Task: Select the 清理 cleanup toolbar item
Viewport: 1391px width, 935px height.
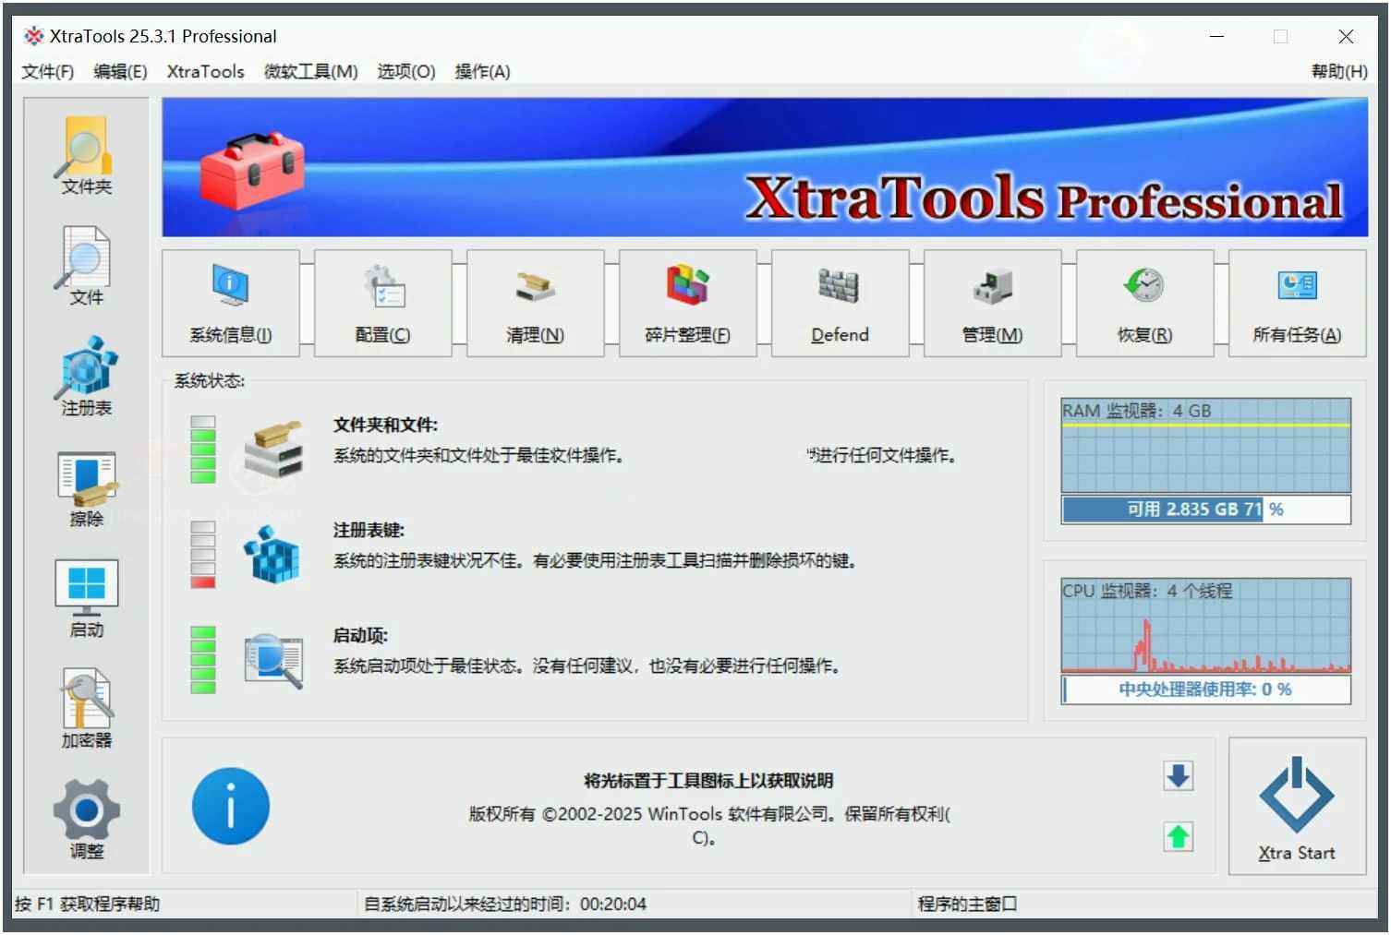Action: pyautogui.click(x=535, y=303)
